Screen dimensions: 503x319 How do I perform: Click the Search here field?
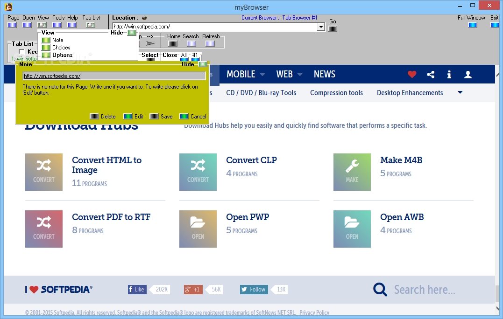425,290
